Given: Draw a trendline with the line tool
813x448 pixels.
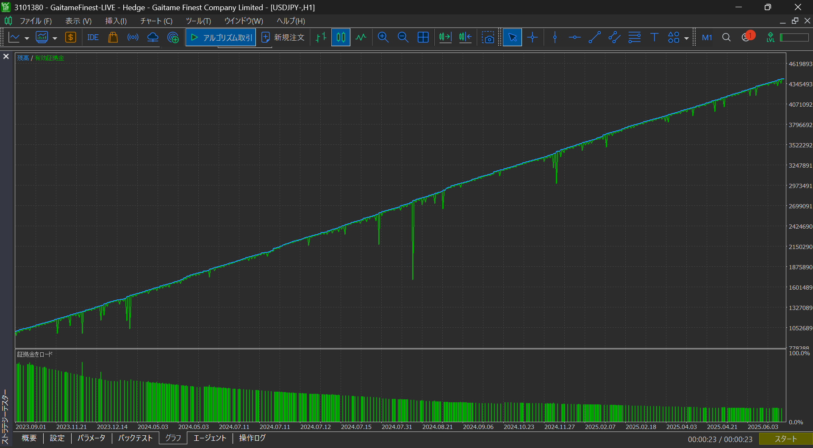Looking at the screenshot, I should click(594, 38).
